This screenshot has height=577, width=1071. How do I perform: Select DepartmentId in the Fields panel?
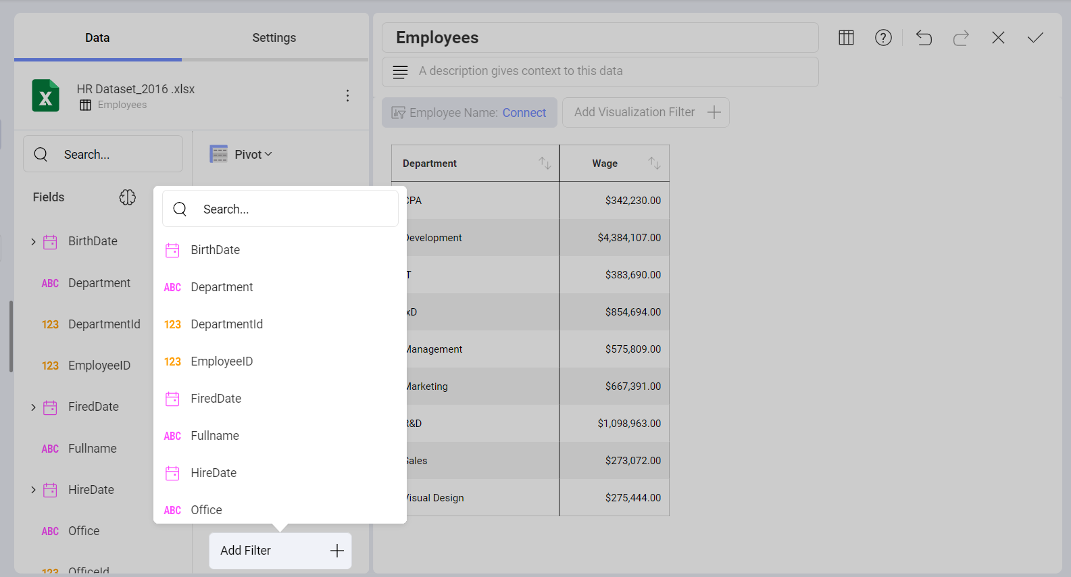pos(104,324)
